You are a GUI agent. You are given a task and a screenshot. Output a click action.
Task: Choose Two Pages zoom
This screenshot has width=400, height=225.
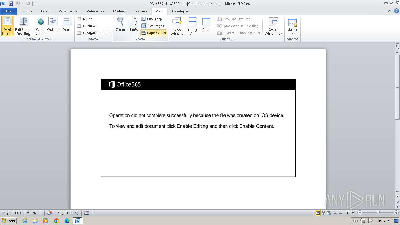(x=153, y=26)
